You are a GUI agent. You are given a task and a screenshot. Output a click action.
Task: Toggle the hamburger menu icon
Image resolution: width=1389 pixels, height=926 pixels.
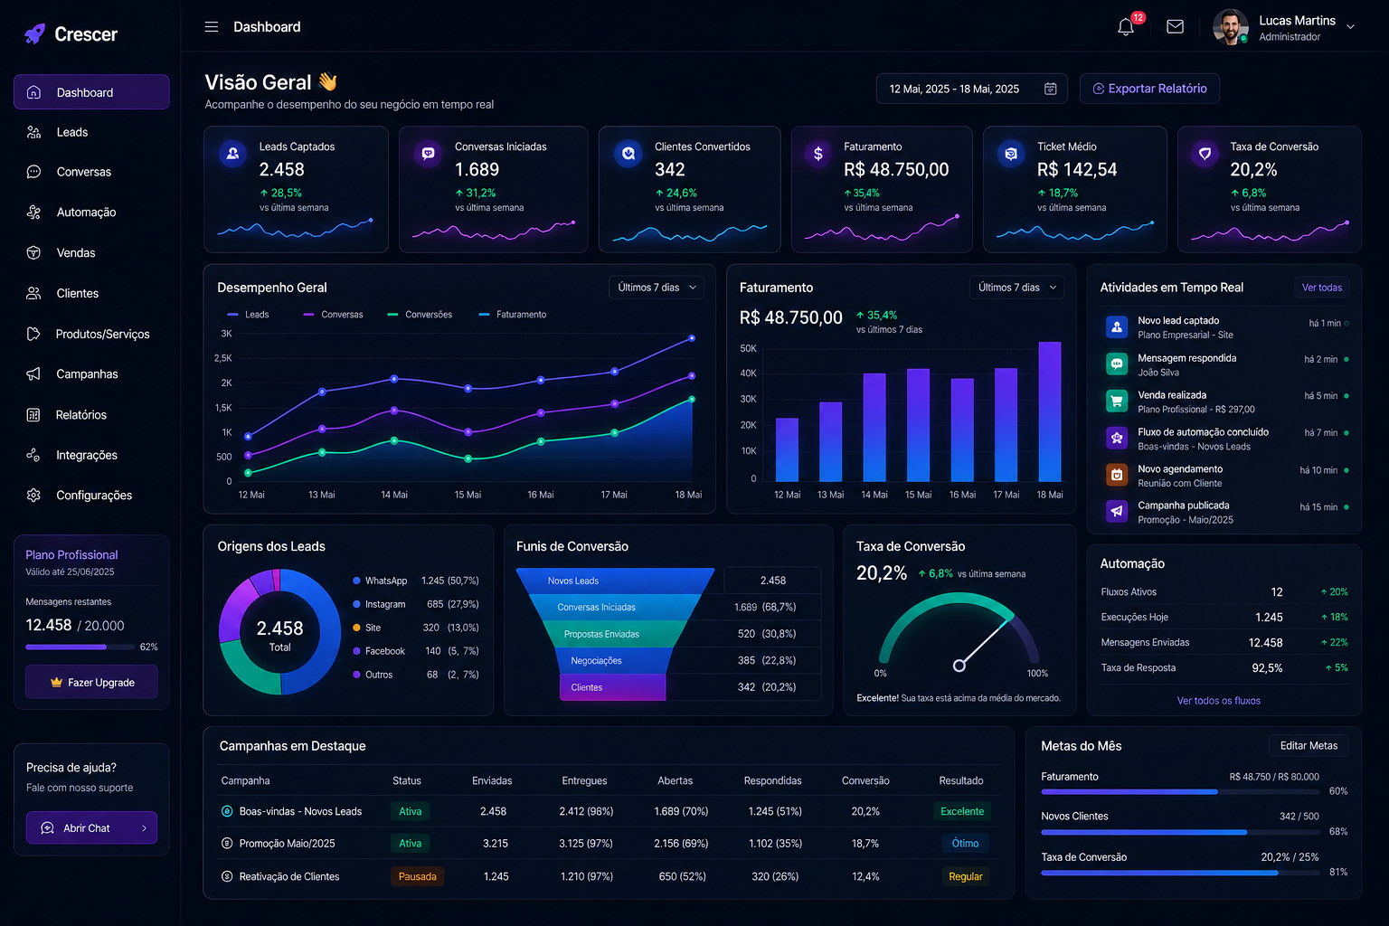pyautogui.click(x=212, y=27)
